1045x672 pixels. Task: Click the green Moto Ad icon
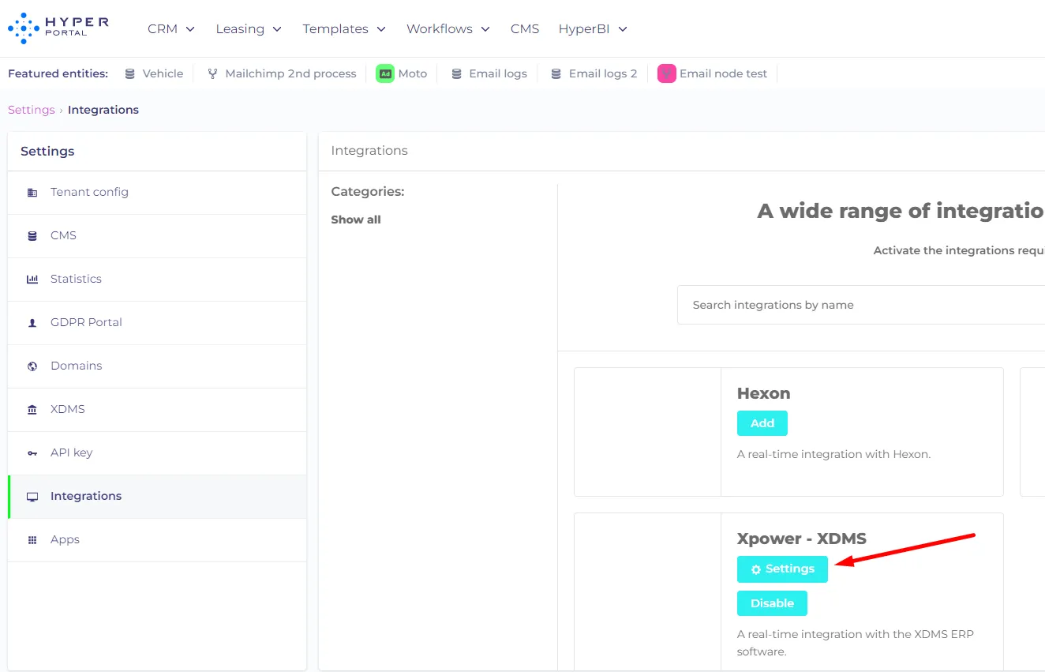click(385, 73)
